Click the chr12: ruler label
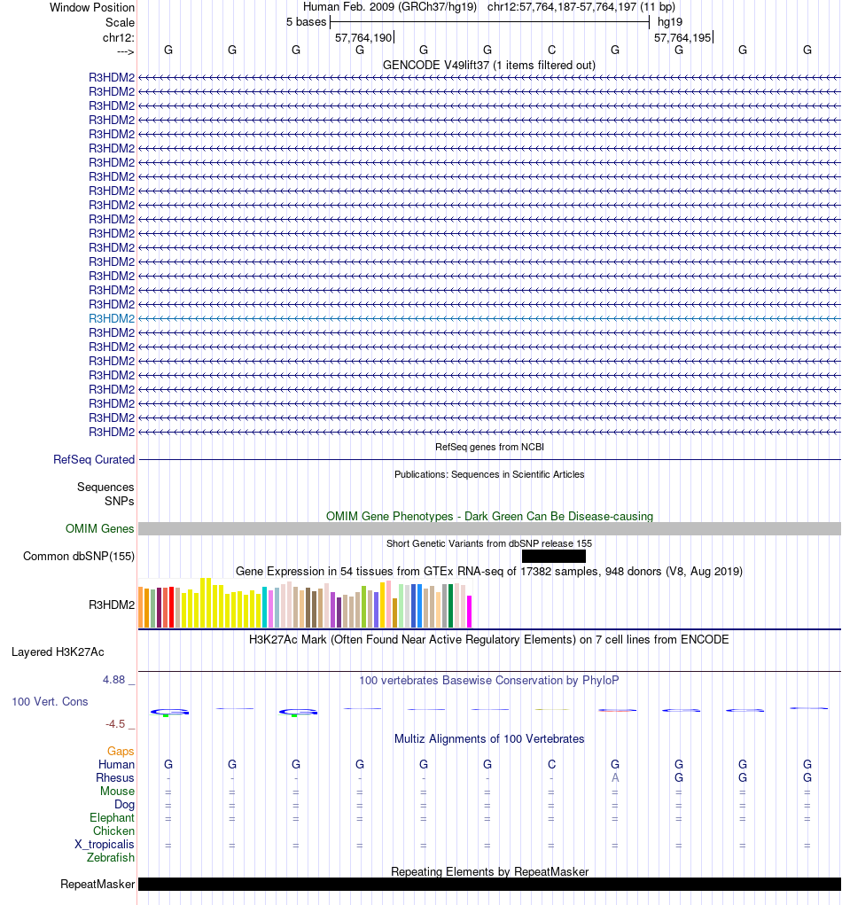This screenshot has width=842, height=905. [x=118, y=37]
